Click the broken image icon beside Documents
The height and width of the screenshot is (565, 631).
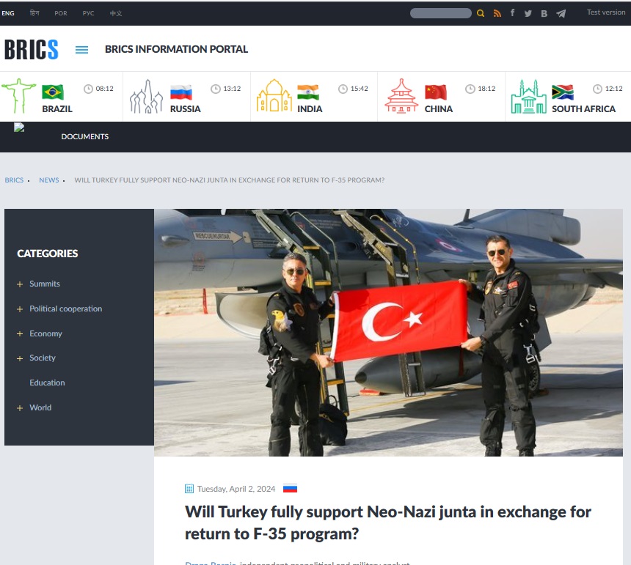pyautogui.click(x=19, y=128)
